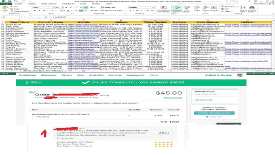The height and width of the screenshot is (155, 275).
Task: Open the profile avatar menu
Action: pos(239,75)
